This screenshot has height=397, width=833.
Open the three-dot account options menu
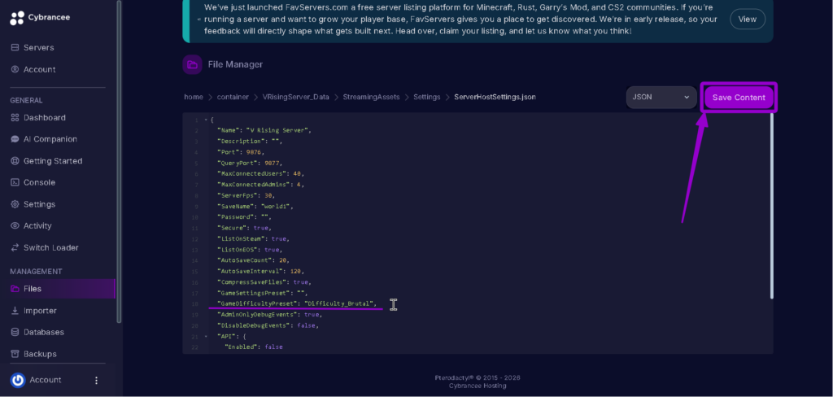(x=96, y=381)
